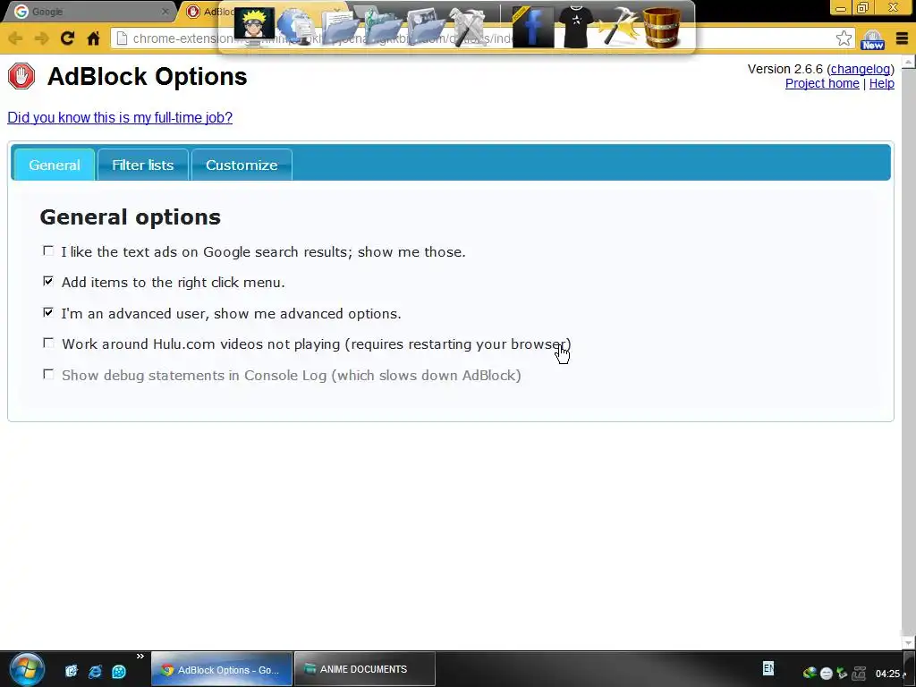This screenshot has width=916, height=687.
Task: Open the wooden bucket icon in the dock
Action: 662,27
